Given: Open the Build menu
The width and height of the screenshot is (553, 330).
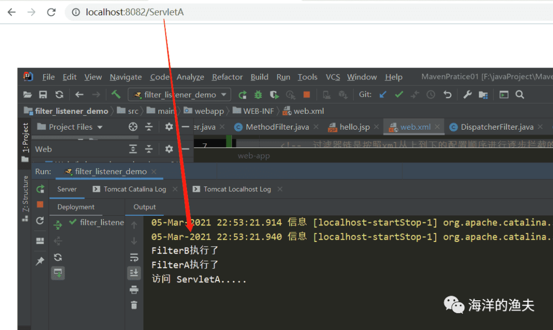Looking at the screenshot, I should pos(259,77).
